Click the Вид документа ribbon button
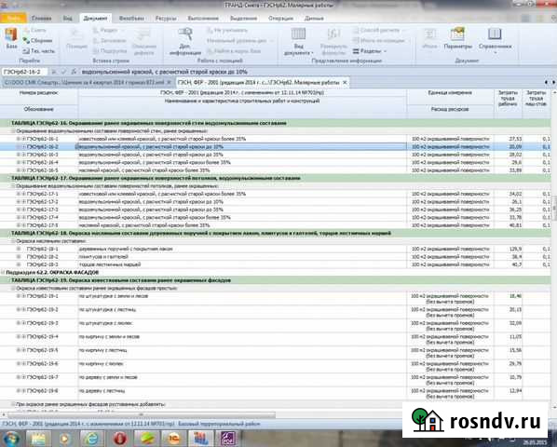Viewport: 557px width, 447px height. point(298,42)
